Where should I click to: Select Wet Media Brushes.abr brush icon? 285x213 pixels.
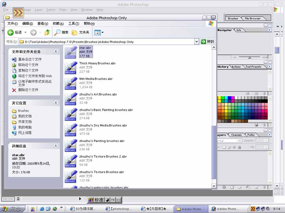pyautogui.click(x=71, y=83)
